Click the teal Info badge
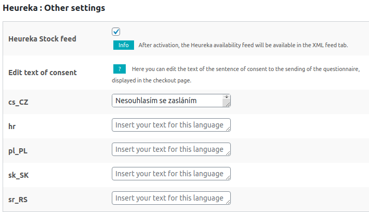 coord(124,45)
